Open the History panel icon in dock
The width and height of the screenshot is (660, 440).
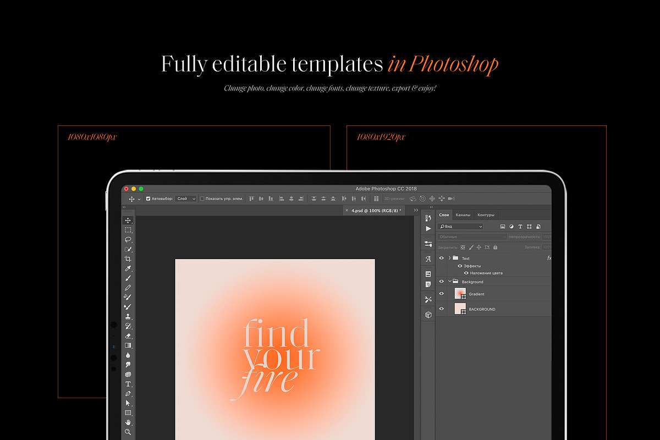click(x=428, y=218)
